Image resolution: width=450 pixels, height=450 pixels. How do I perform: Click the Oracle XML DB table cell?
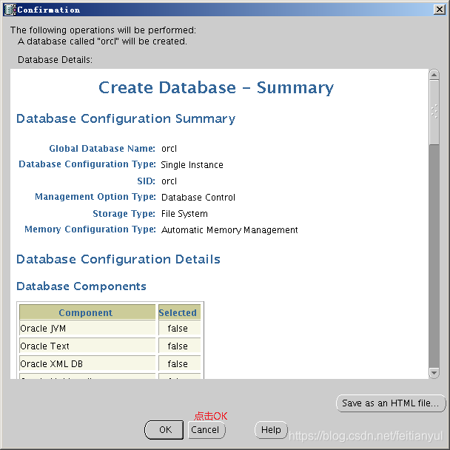tap(87, 364)
